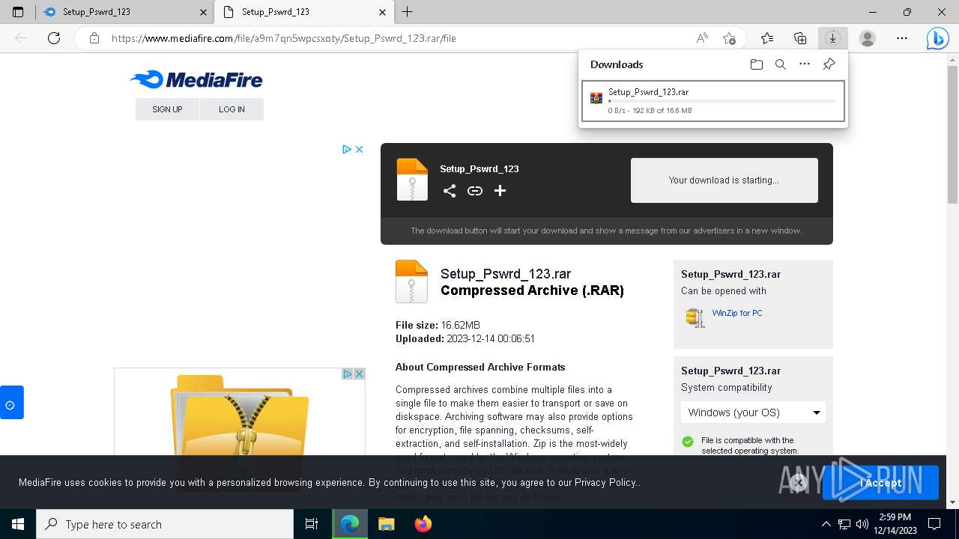The image size is (959, 539).
Task: Go to MediaFire home logo
Action: tap(196, 79)
